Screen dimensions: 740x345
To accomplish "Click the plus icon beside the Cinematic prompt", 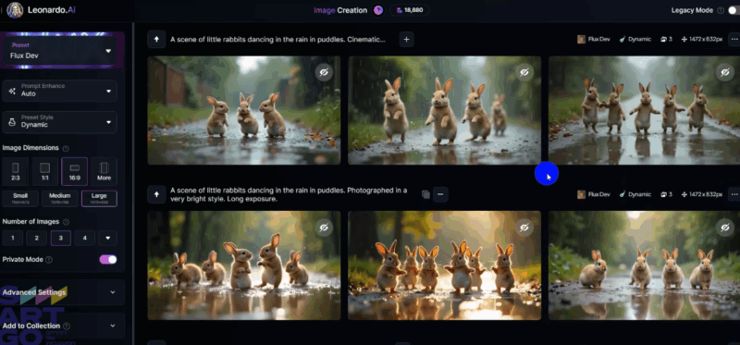I will [406, 39].
